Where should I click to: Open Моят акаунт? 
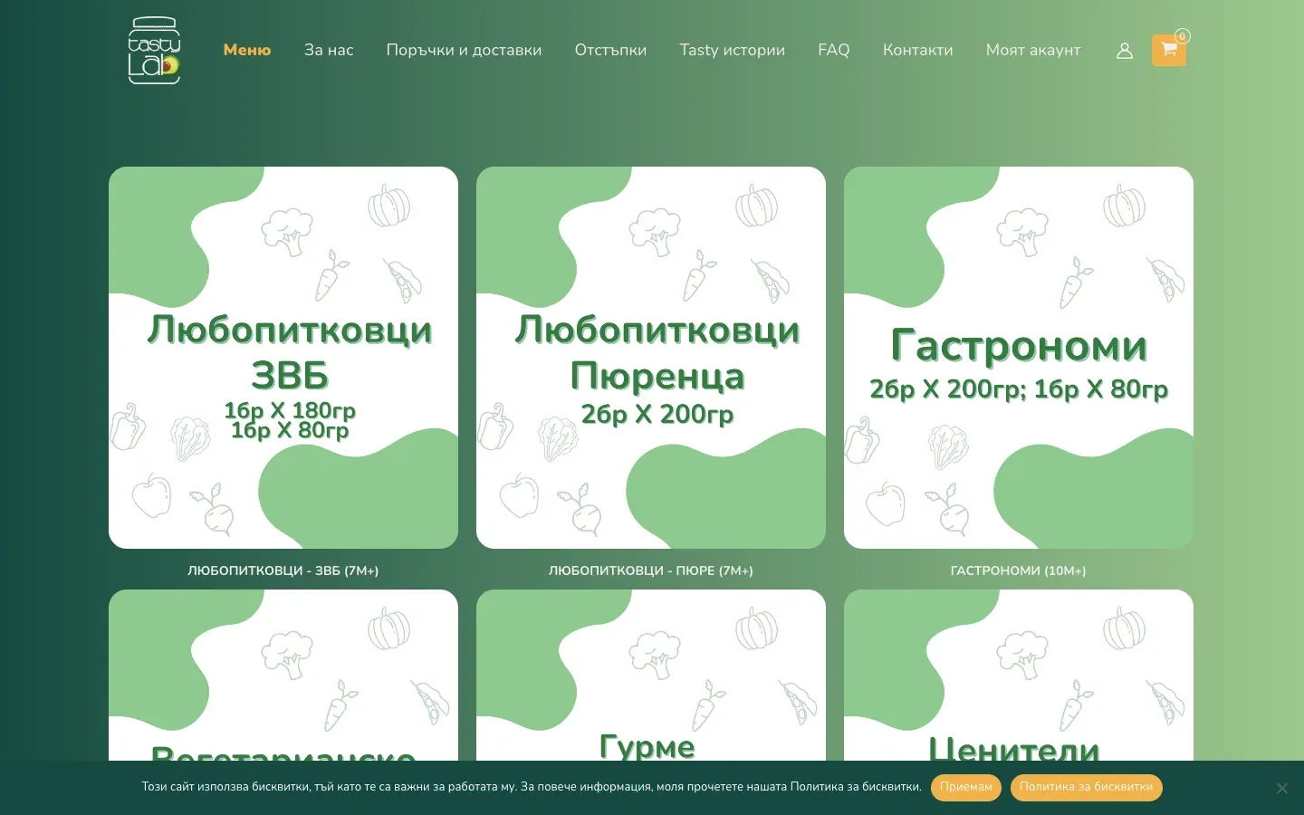pyautogui.click(x=1033, y=50)
